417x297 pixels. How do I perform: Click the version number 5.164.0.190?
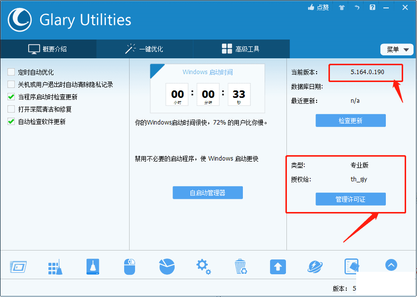point(367,72)
